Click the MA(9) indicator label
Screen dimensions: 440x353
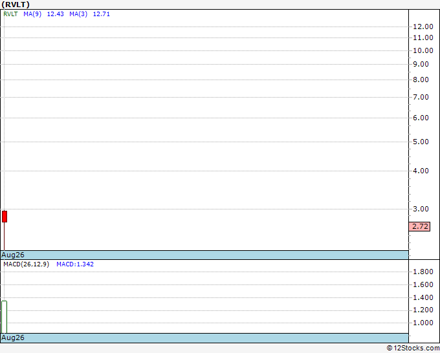point(32,14)
